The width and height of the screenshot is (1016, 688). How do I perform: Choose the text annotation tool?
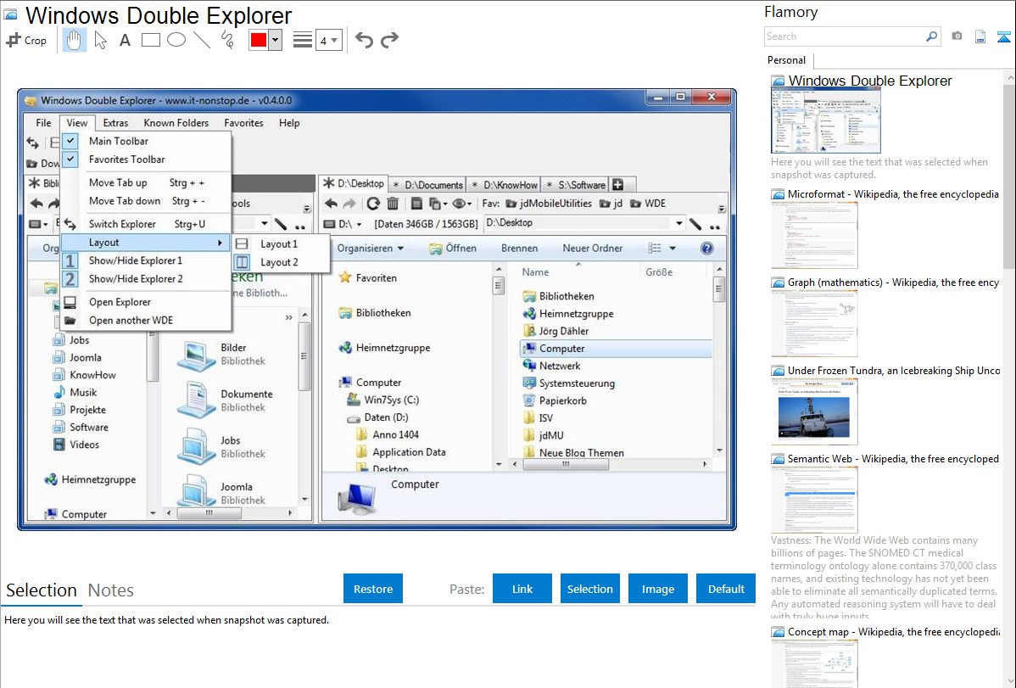pos(125,40)
